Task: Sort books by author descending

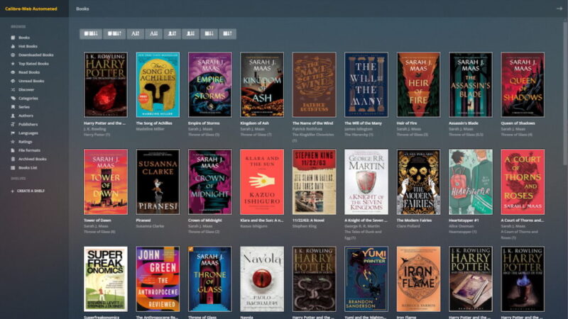Action: 190,34
